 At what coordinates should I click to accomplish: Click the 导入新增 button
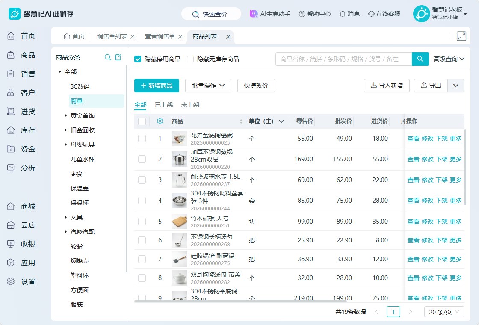pos(387,86)
